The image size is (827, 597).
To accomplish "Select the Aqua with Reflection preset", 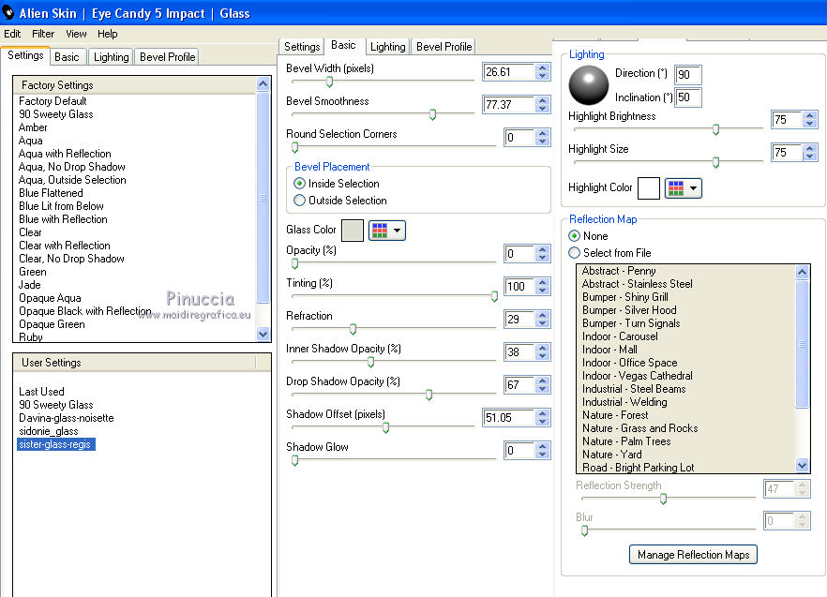I will click(65, 154).
